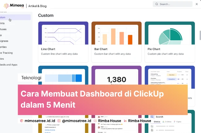Click the G-Drive tab in search widget

pyautogui.click(x=167, y=122)
